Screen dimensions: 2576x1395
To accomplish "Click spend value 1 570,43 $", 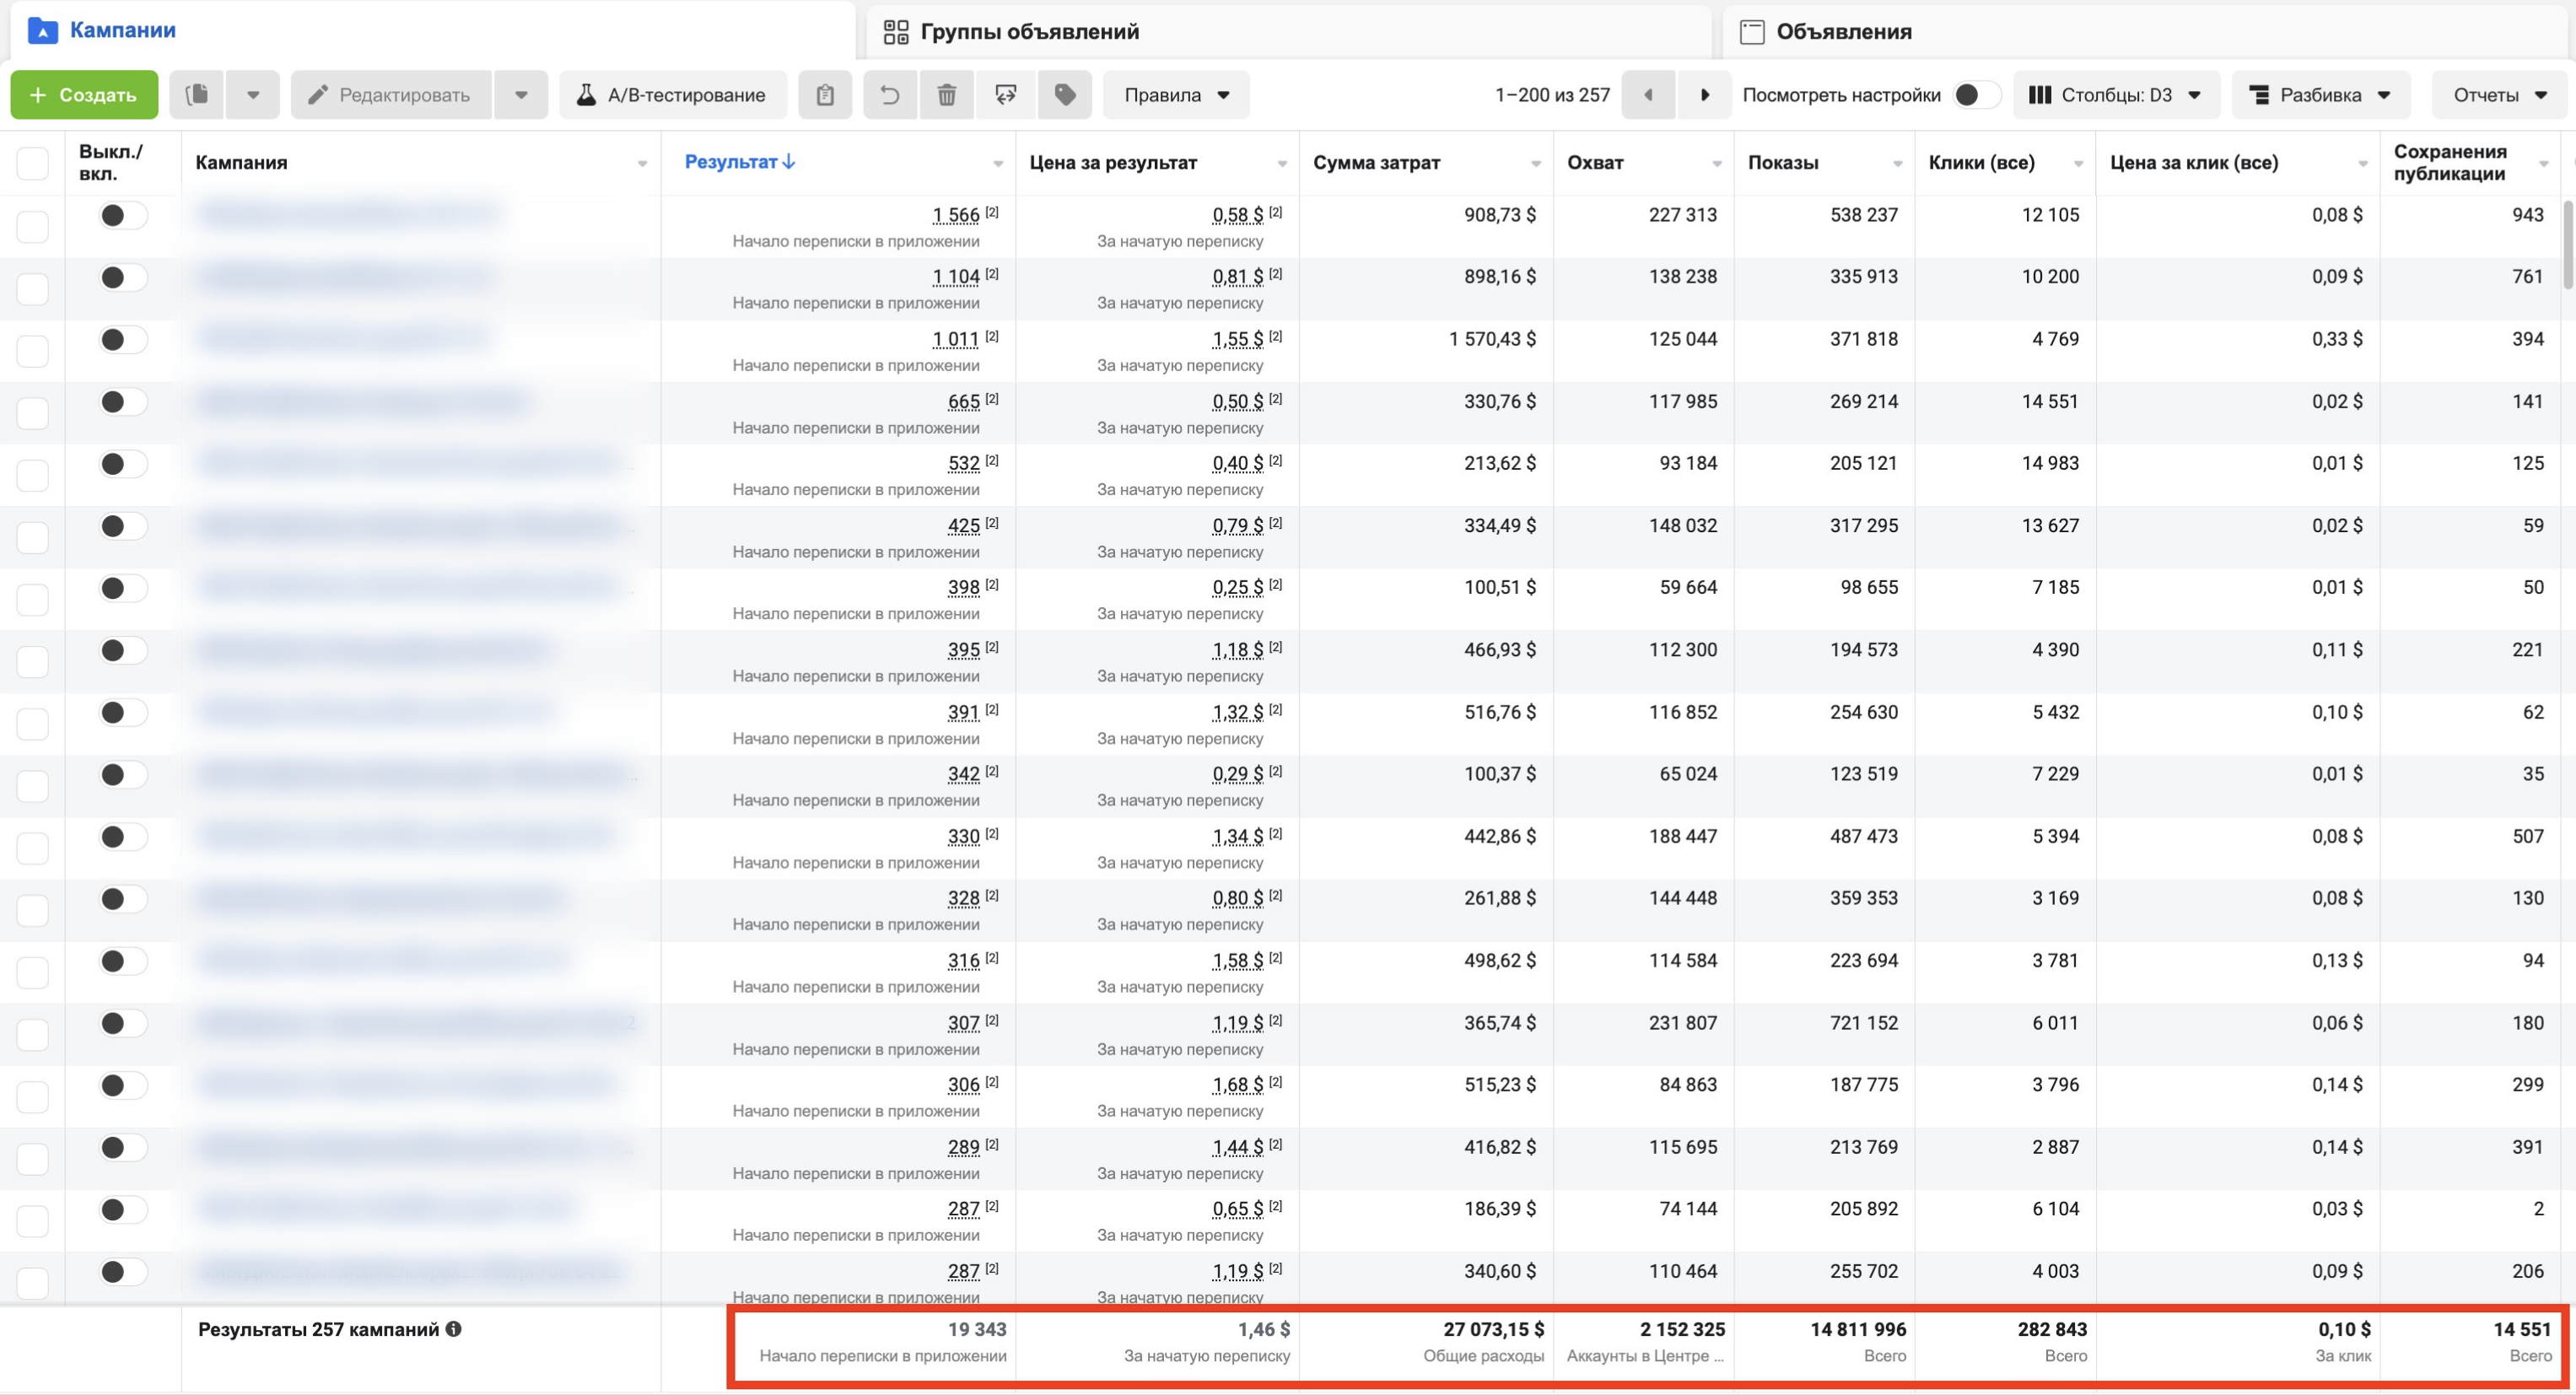I will 1492,339.
